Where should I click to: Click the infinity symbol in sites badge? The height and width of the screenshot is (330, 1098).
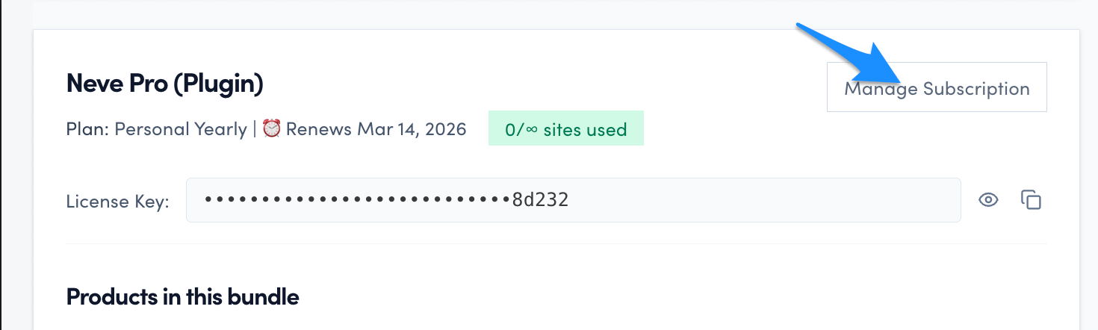pyautogui.click(x=532, y=129)
